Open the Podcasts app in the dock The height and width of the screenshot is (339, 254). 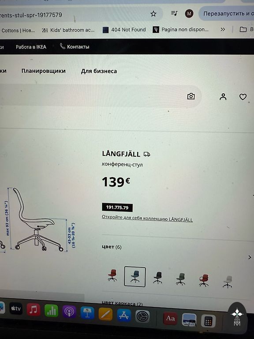click(69, 312)
